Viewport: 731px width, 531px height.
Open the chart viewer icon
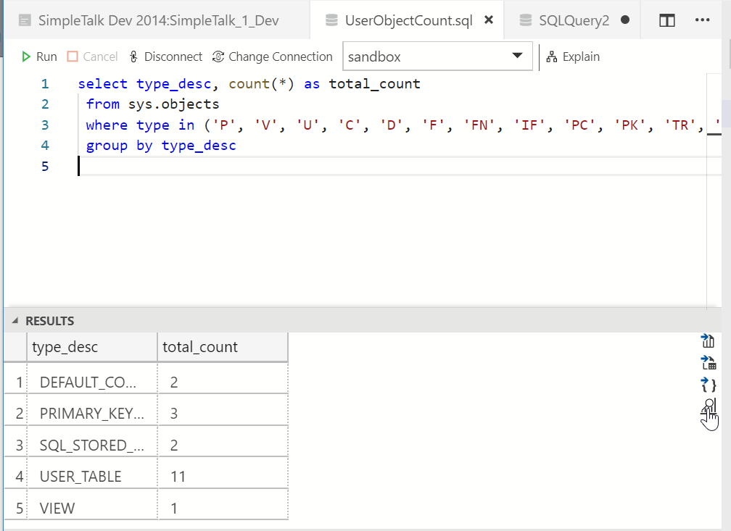pos(709,406)
